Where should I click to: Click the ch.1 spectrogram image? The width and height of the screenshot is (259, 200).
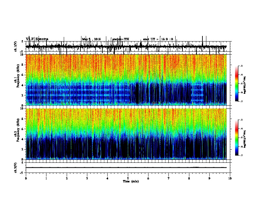126,80
